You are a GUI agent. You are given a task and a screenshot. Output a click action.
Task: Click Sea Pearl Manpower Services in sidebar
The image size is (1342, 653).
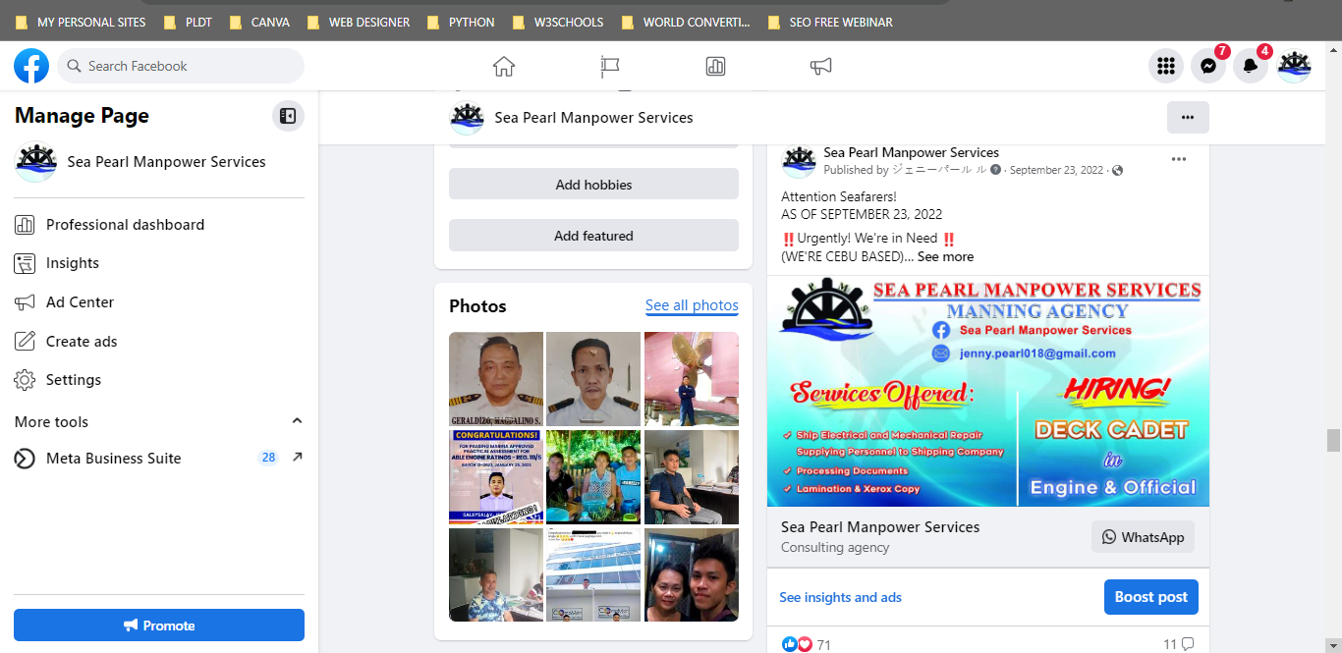(166, 162)
